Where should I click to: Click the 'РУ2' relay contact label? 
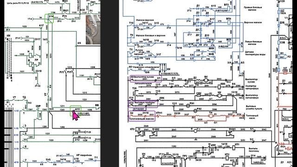[65, 16]
